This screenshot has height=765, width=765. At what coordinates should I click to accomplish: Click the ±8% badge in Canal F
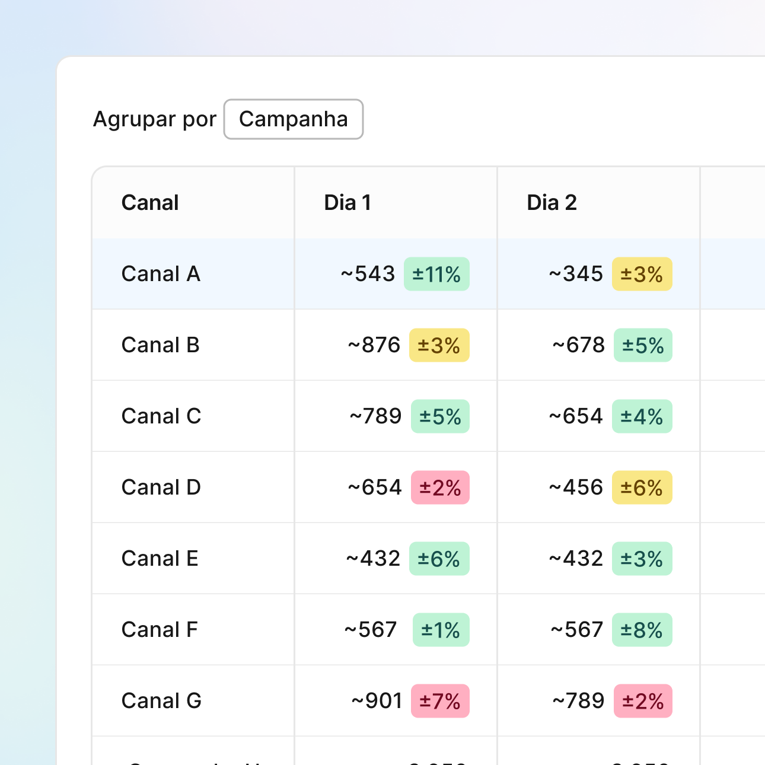pos(642,630)
